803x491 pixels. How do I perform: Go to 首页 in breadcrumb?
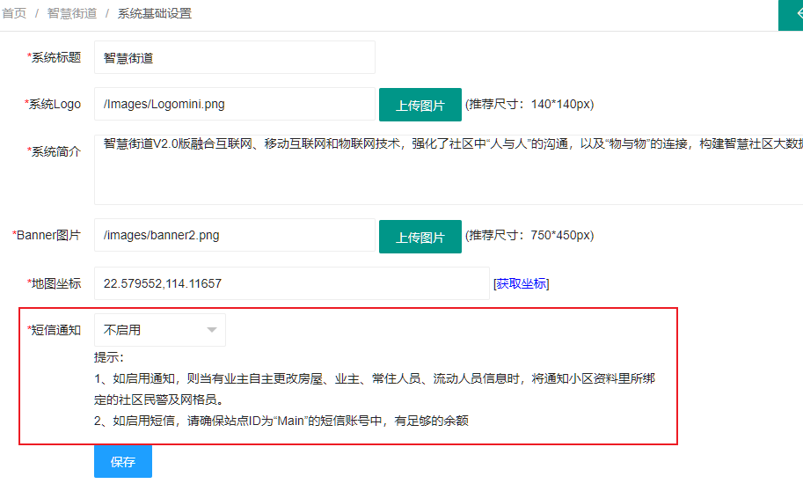tap(14, 13)
